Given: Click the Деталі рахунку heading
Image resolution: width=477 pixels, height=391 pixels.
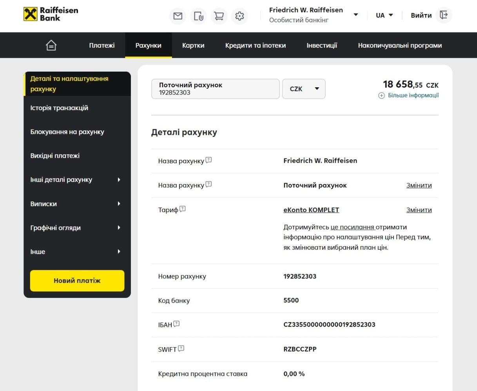Looking at the screenshot, I should pyautogui.click(x=184, y=132).
